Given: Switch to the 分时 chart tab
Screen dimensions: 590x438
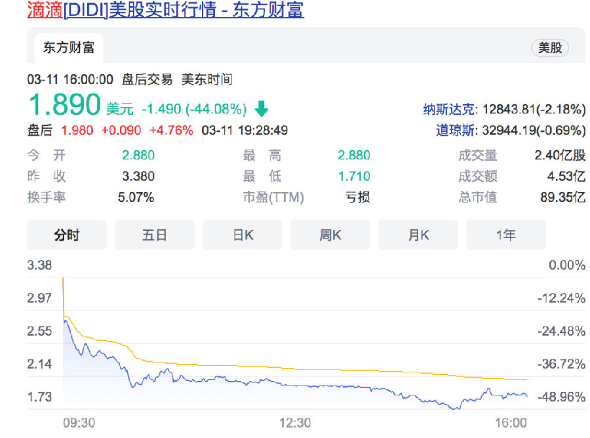Looking at the screenshot, I should (x=66, y=235).
